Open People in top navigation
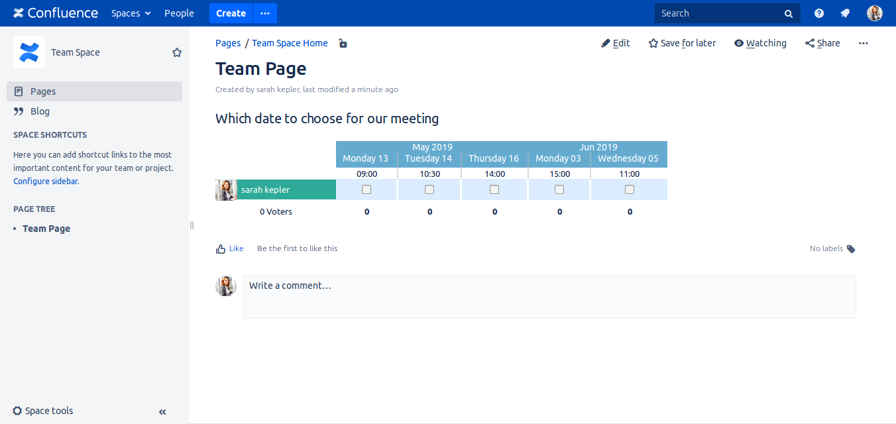Screen dimensions: 896x424 click(x=179, y=13)
